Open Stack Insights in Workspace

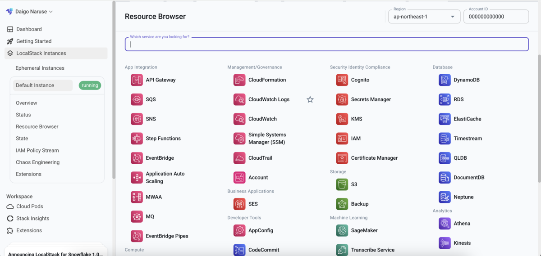(x=32, y=219)
